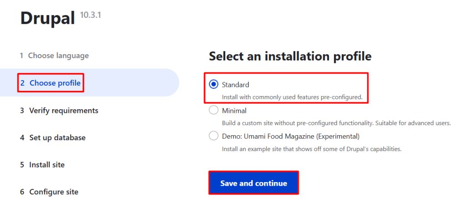Click the Install site step
Screen dimensions: 466x208
coord(42,165)
